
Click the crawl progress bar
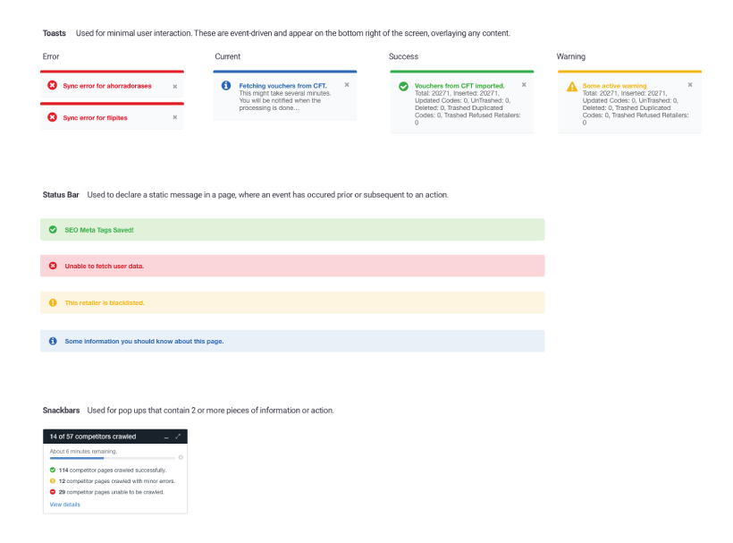click(x=113, y=458)
